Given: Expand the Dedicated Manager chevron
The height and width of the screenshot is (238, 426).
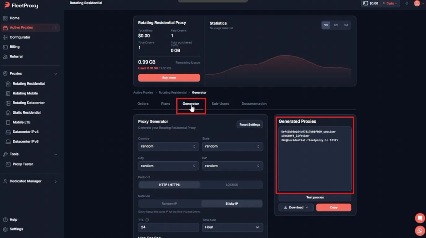Looking at the screenshot, I should pos(56,181).
